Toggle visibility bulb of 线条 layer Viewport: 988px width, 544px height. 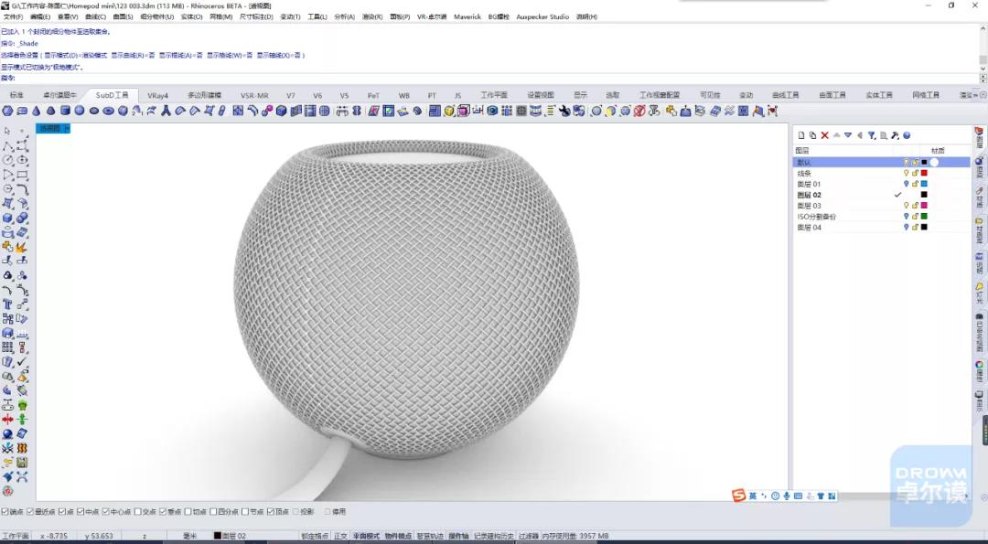(906, 173)
